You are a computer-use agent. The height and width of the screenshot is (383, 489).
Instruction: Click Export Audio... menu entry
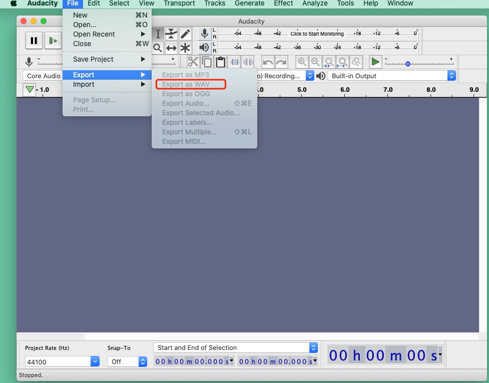[204, 103]
